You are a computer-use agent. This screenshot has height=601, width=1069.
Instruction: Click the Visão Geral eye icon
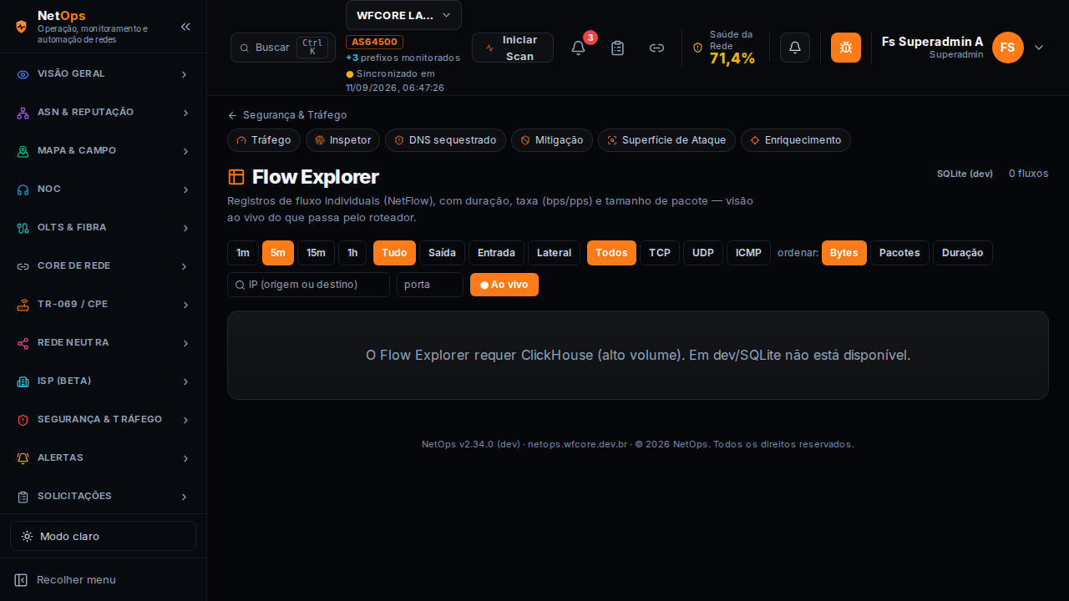[x=23, y=74]
